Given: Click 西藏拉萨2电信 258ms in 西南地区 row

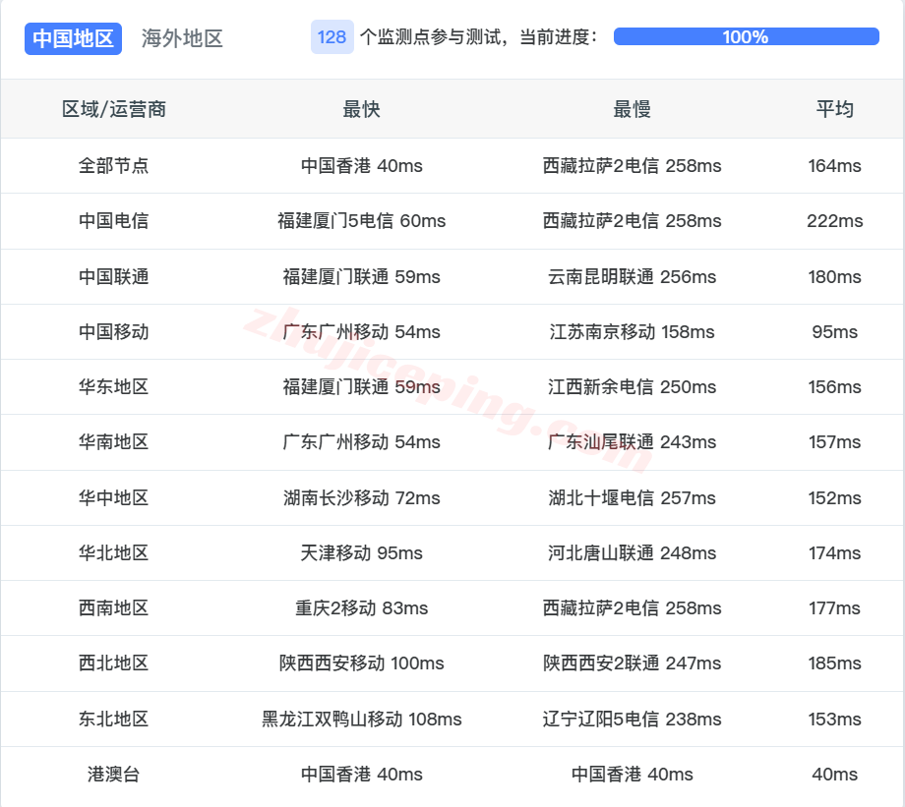Looking at the screenshot, I should click(x=632, y=608).
